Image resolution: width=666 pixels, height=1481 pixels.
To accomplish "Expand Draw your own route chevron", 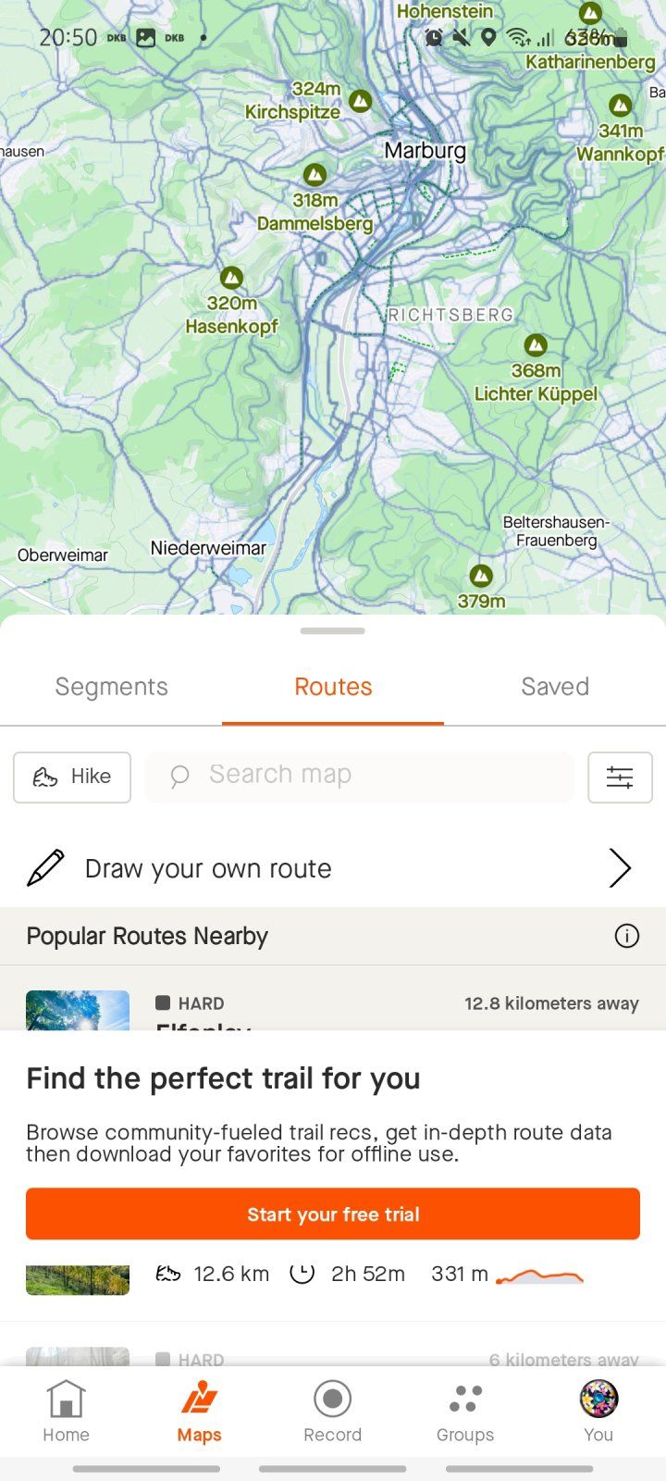I will point(620,868).
